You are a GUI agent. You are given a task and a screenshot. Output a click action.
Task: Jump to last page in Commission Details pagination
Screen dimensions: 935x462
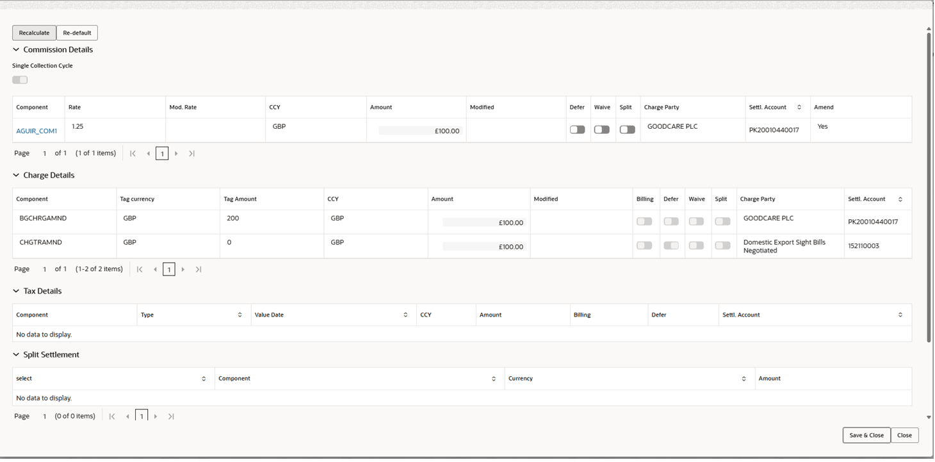click(191, 153)
